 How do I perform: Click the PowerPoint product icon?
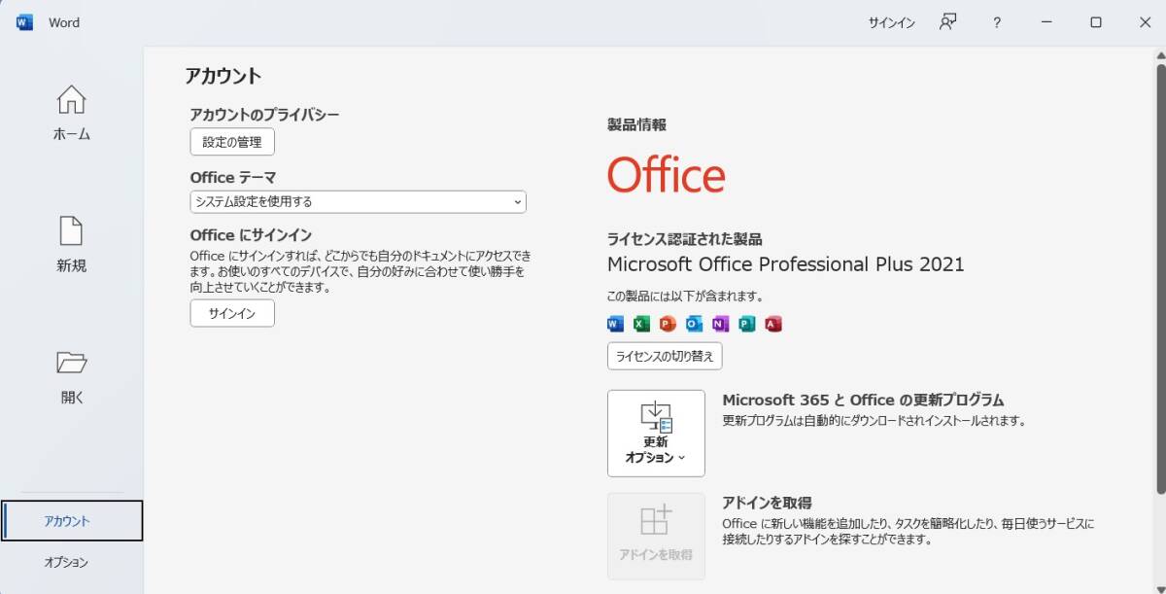[x=668, y=325]
